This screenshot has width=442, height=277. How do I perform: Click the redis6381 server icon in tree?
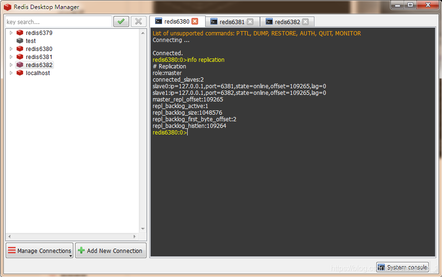click(x=20, y=57)
